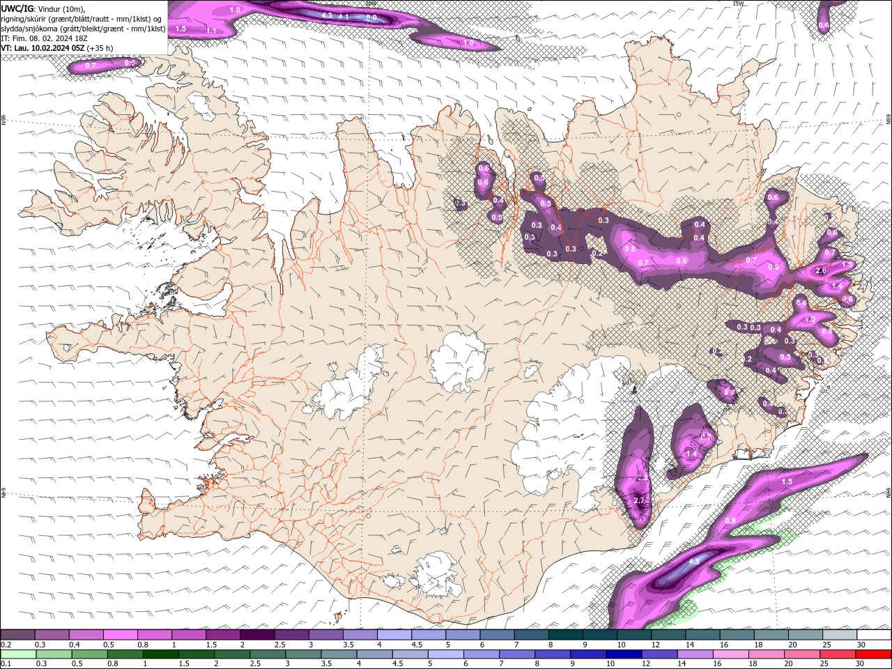Click the 'slydda/snjókoma' legend description line
The image size is (892, 669).
[84, 29]
